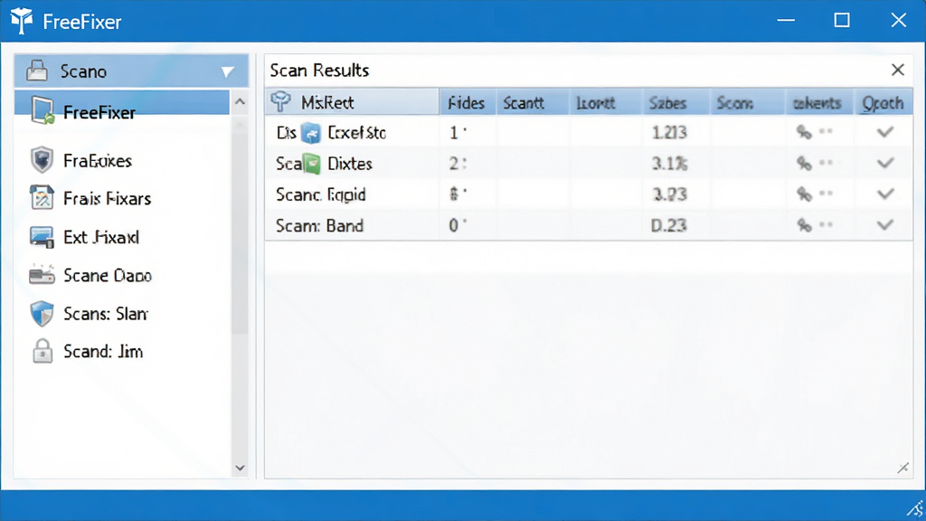Select Ext Fixaxl in the sidebar
This screenshot has height=521, width=926.
(x=101, y=237)
